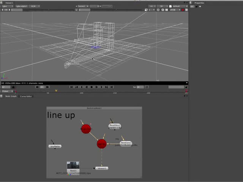Screen dimensions: 243x182
Task: Switch to the Curve Editor tab
Action: [x=26, y=96]
